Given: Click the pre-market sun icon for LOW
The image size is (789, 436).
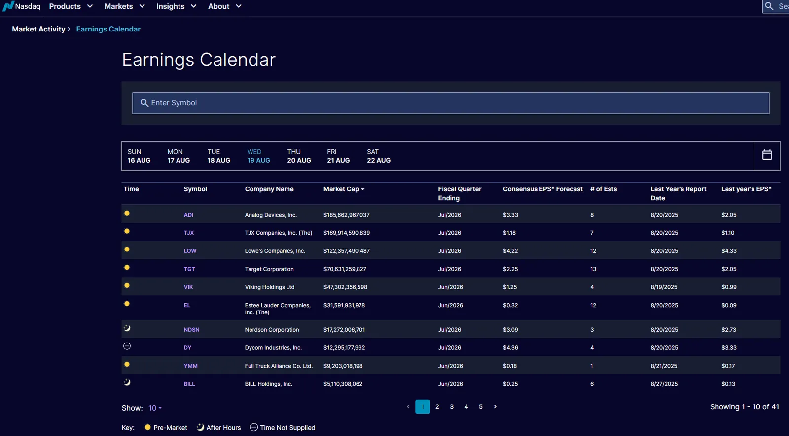Looking at the screenshot, I should (127, 249).
